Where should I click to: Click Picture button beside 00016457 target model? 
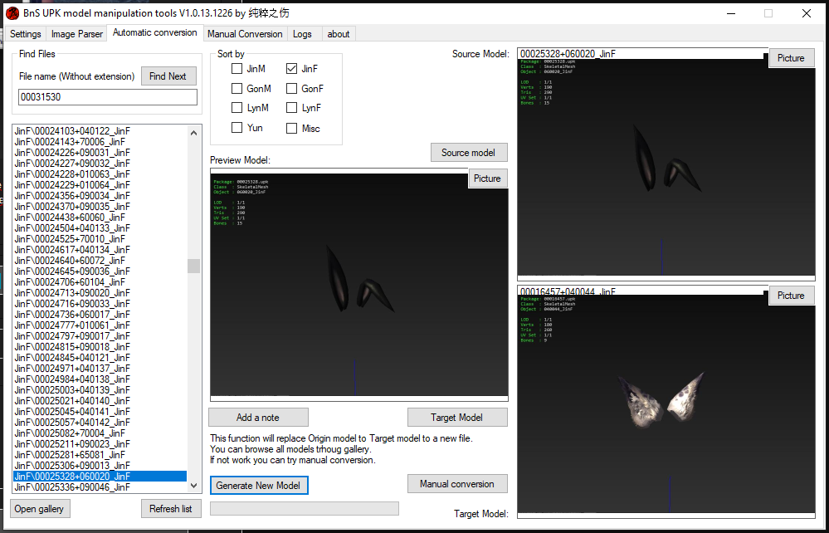[791, 296]
